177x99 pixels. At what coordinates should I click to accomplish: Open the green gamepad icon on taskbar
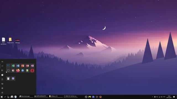point(90,97)
